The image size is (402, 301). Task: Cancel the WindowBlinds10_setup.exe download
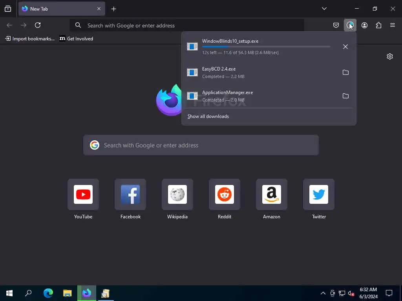coord(345,47)
